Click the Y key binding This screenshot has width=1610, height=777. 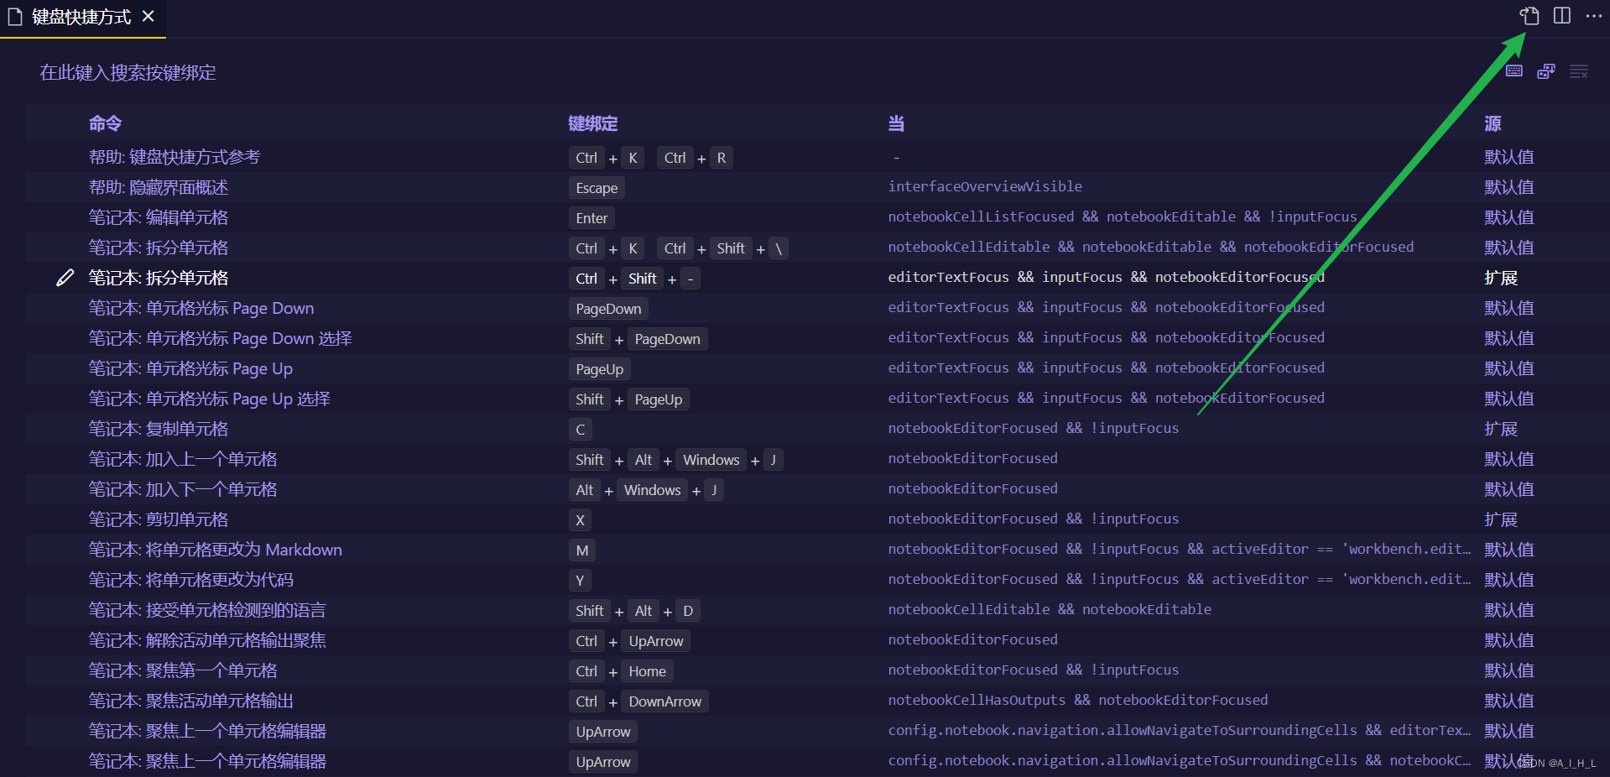[x=580, y=581]
